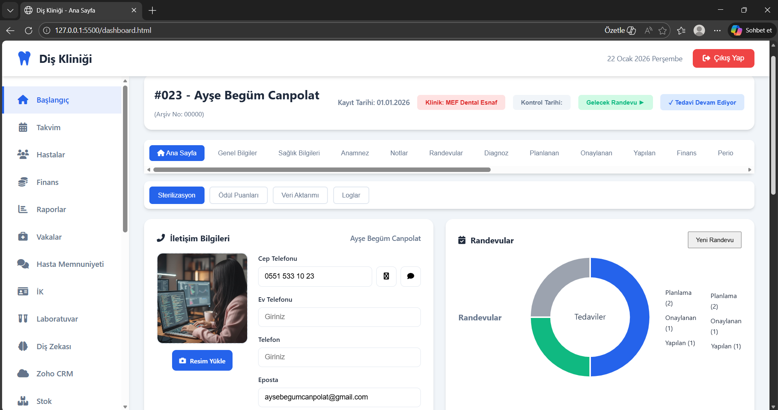Switch to the Ana Sayfa tab

pyautogui.click(x=177, y=153)
